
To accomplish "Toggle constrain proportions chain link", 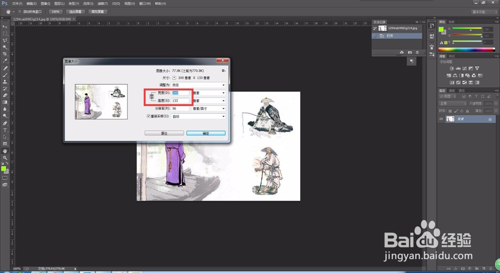I will (152, 96).
